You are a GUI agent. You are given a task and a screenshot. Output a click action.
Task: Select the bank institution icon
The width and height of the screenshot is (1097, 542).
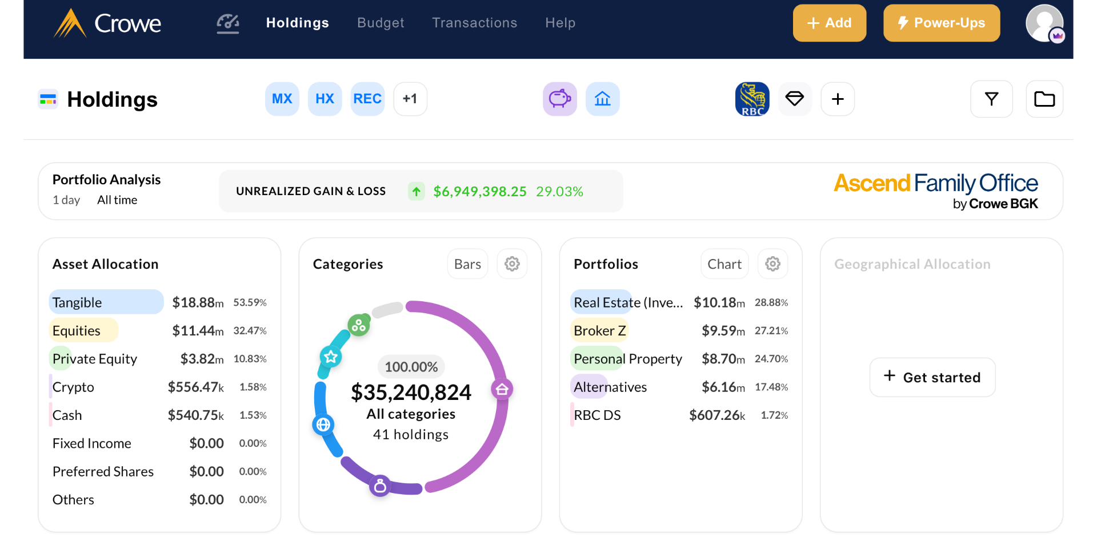tap(602, 99)
